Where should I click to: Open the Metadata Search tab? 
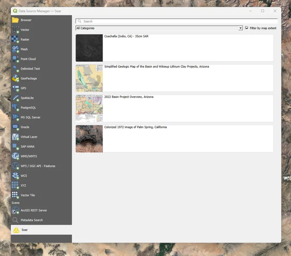coord(32,220)
